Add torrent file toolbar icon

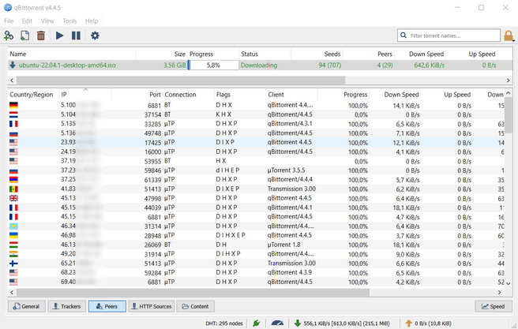click(24, 36)
